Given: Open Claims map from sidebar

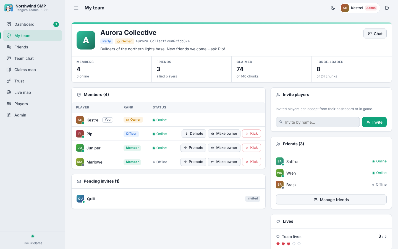Looking at the screenshot, I should point(32,70).
